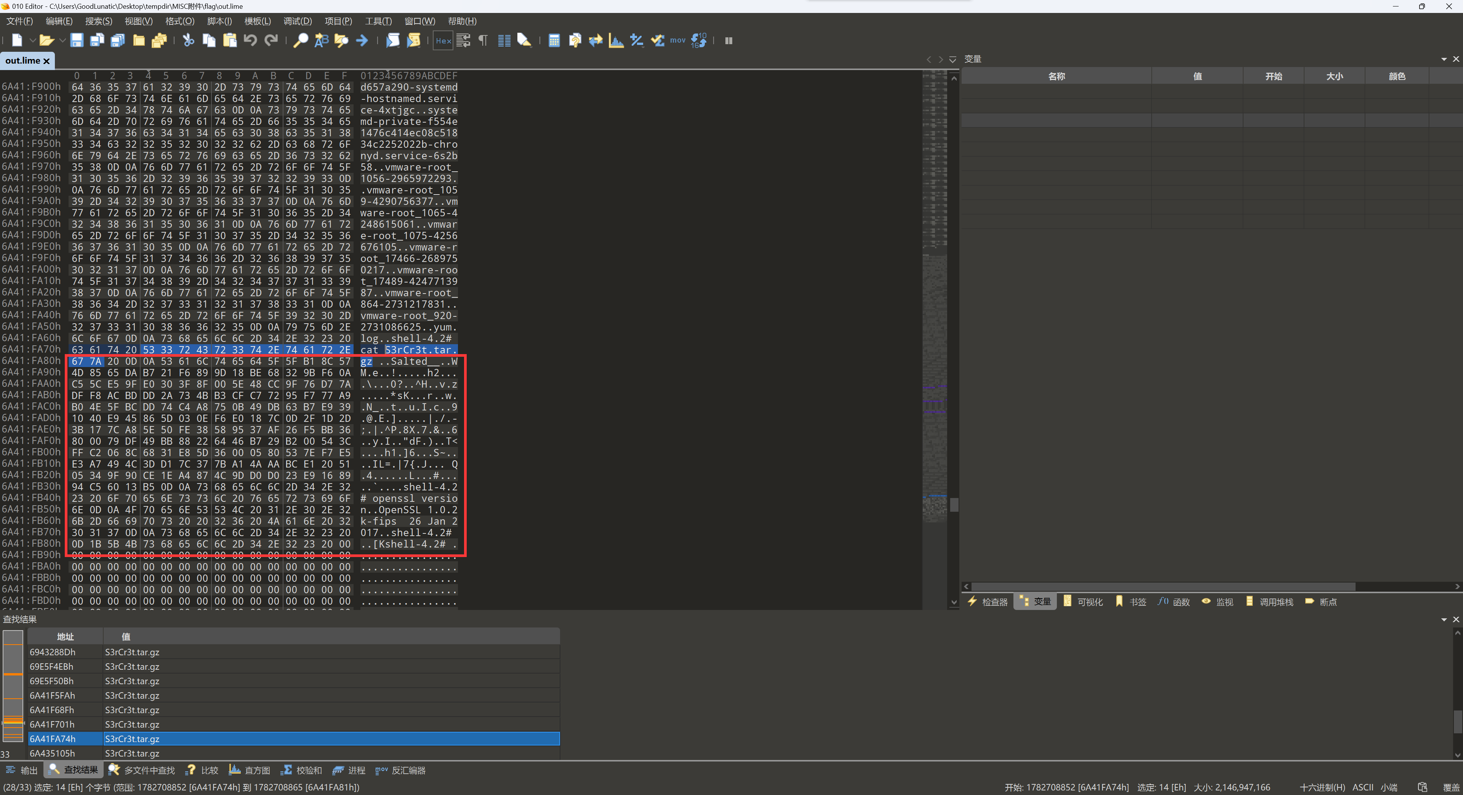This screenshot has height=795, width=1463.
Task: Click the Cut scissors icon
Action: (x=189, y=40)
